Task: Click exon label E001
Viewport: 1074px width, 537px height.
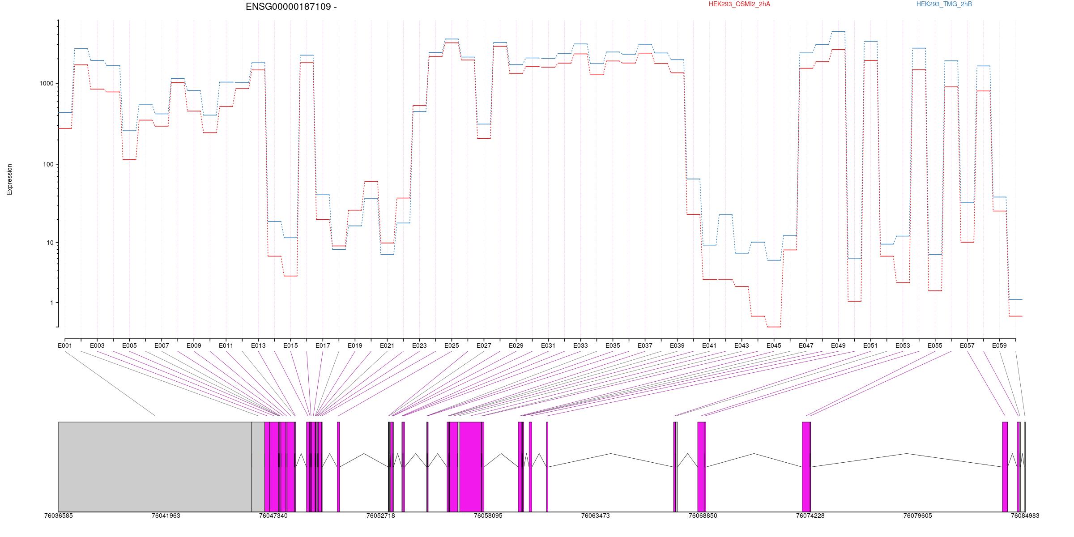Action: pyautogui.click(x=65, y=345)
